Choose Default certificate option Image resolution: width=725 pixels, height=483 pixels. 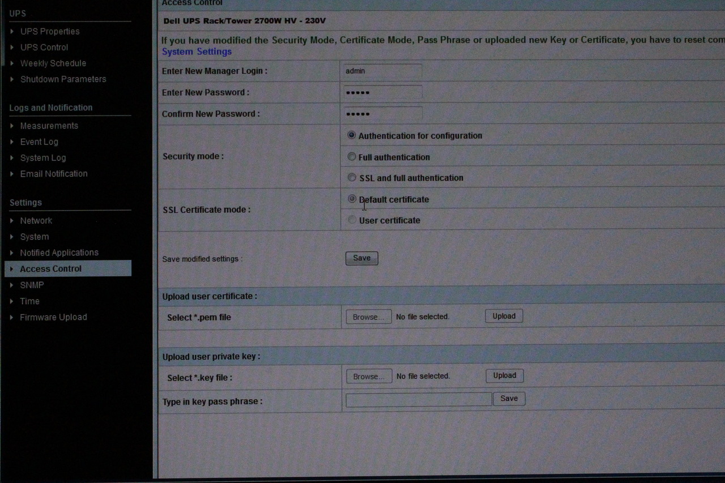point(352,199)
